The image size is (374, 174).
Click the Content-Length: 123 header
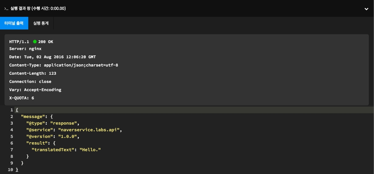(x=33, y=73)
